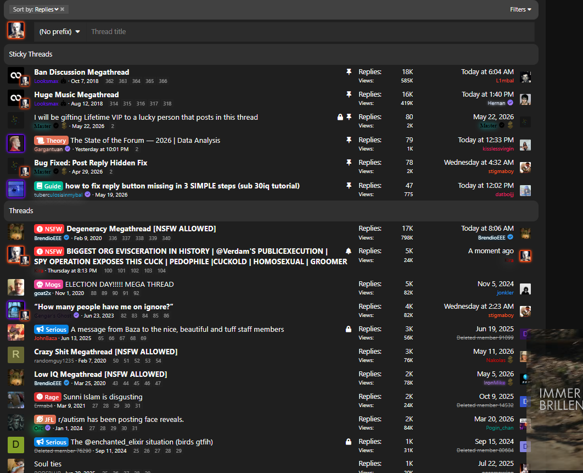Open The State of the Forum — 2026 thread
583x473 pixels.
click(145, 141)
